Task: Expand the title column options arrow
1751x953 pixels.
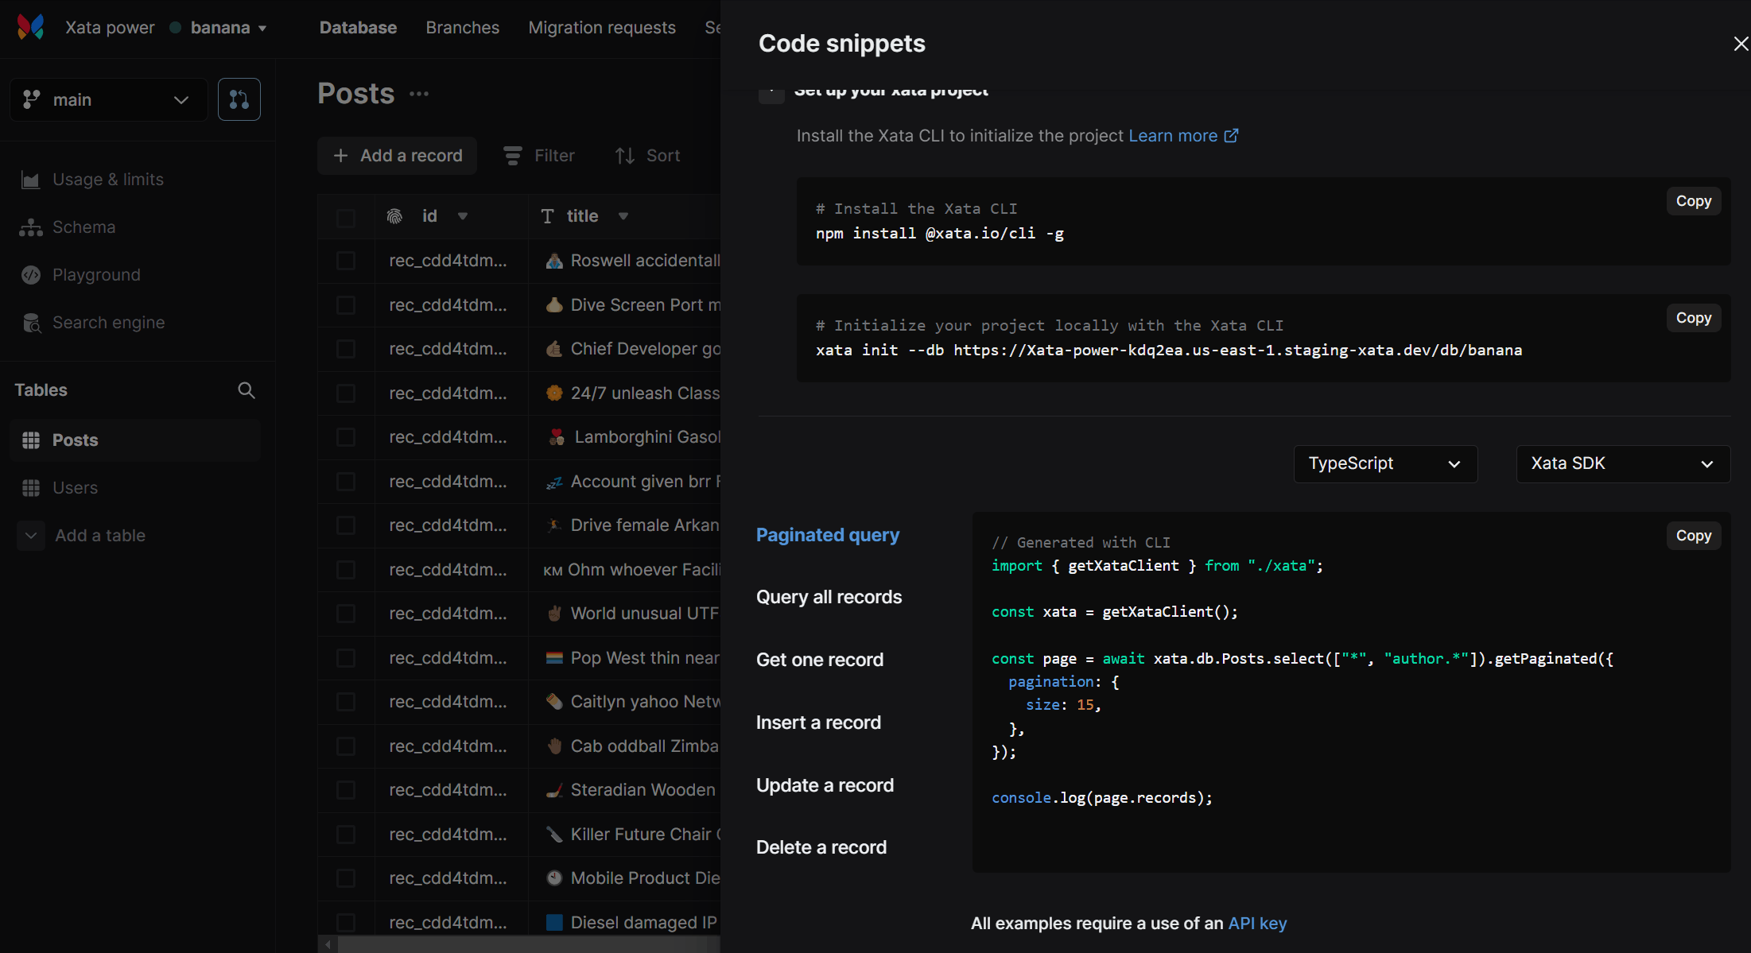Action: [623, 216]
